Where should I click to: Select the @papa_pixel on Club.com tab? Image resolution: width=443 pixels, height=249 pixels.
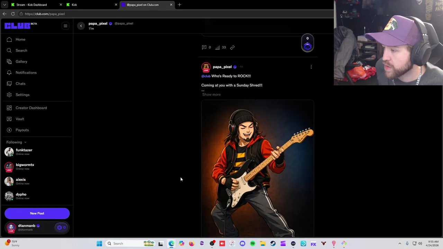point(147,4)
